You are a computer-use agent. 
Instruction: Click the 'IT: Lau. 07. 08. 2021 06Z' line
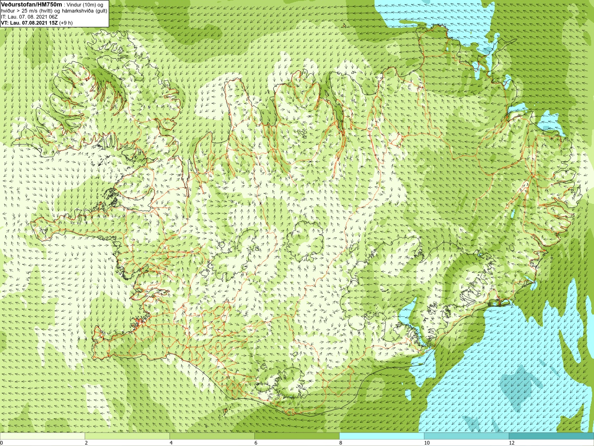point(29,17)
